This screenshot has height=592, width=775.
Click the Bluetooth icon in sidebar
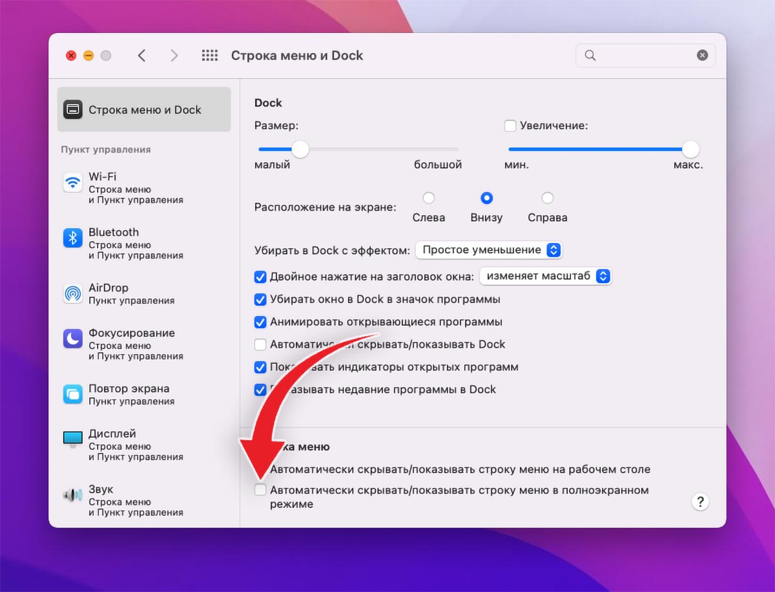click(x=73, y=238)
